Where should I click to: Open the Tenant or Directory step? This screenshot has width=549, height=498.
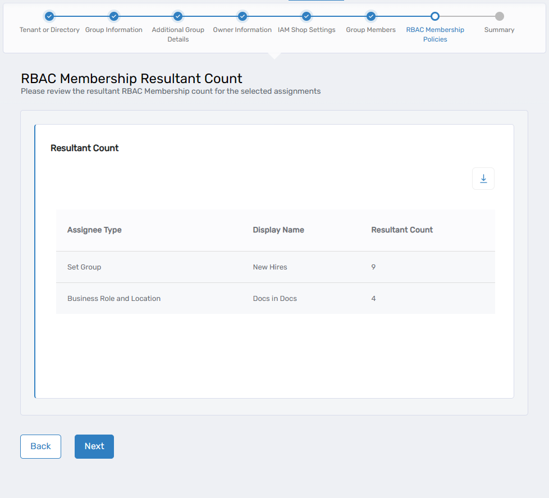click(x=49, y=30)
